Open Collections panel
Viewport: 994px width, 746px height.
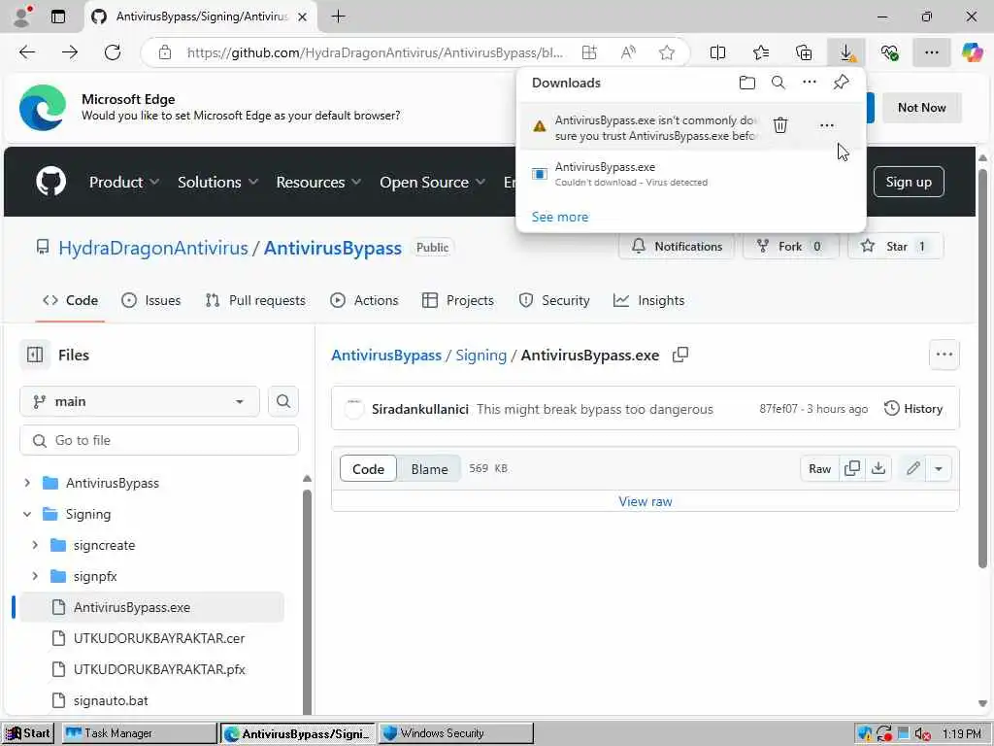point(804,52)
